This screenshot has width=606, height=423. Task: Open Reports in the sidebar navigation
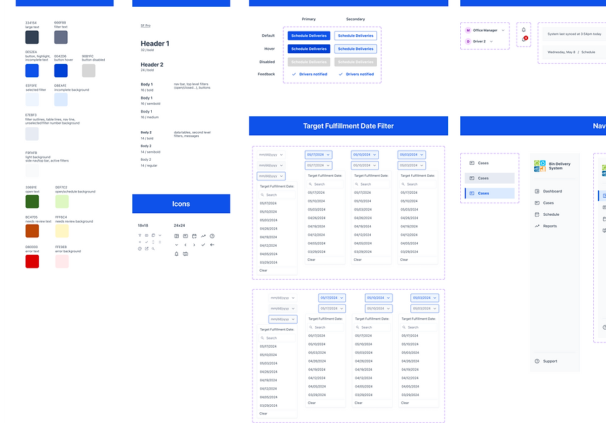[x=549, y=226]
